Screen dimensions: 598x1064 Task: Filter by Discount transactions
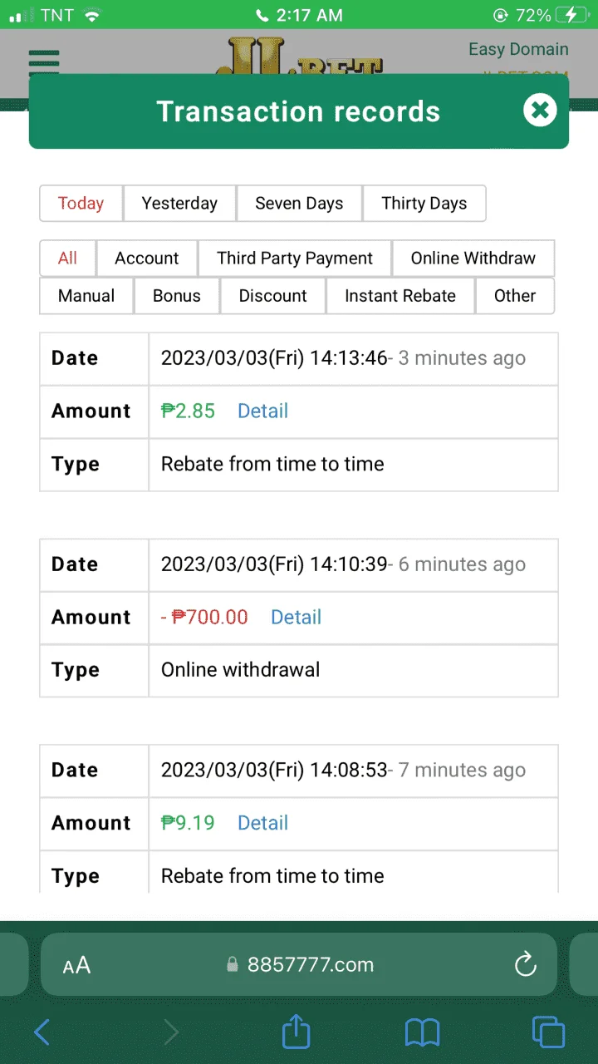pos(273,296)
